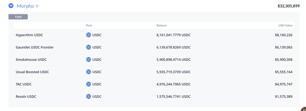Select the Hyperithm USDC row name
Screen dimensions: 306x111
coord(29,35)
